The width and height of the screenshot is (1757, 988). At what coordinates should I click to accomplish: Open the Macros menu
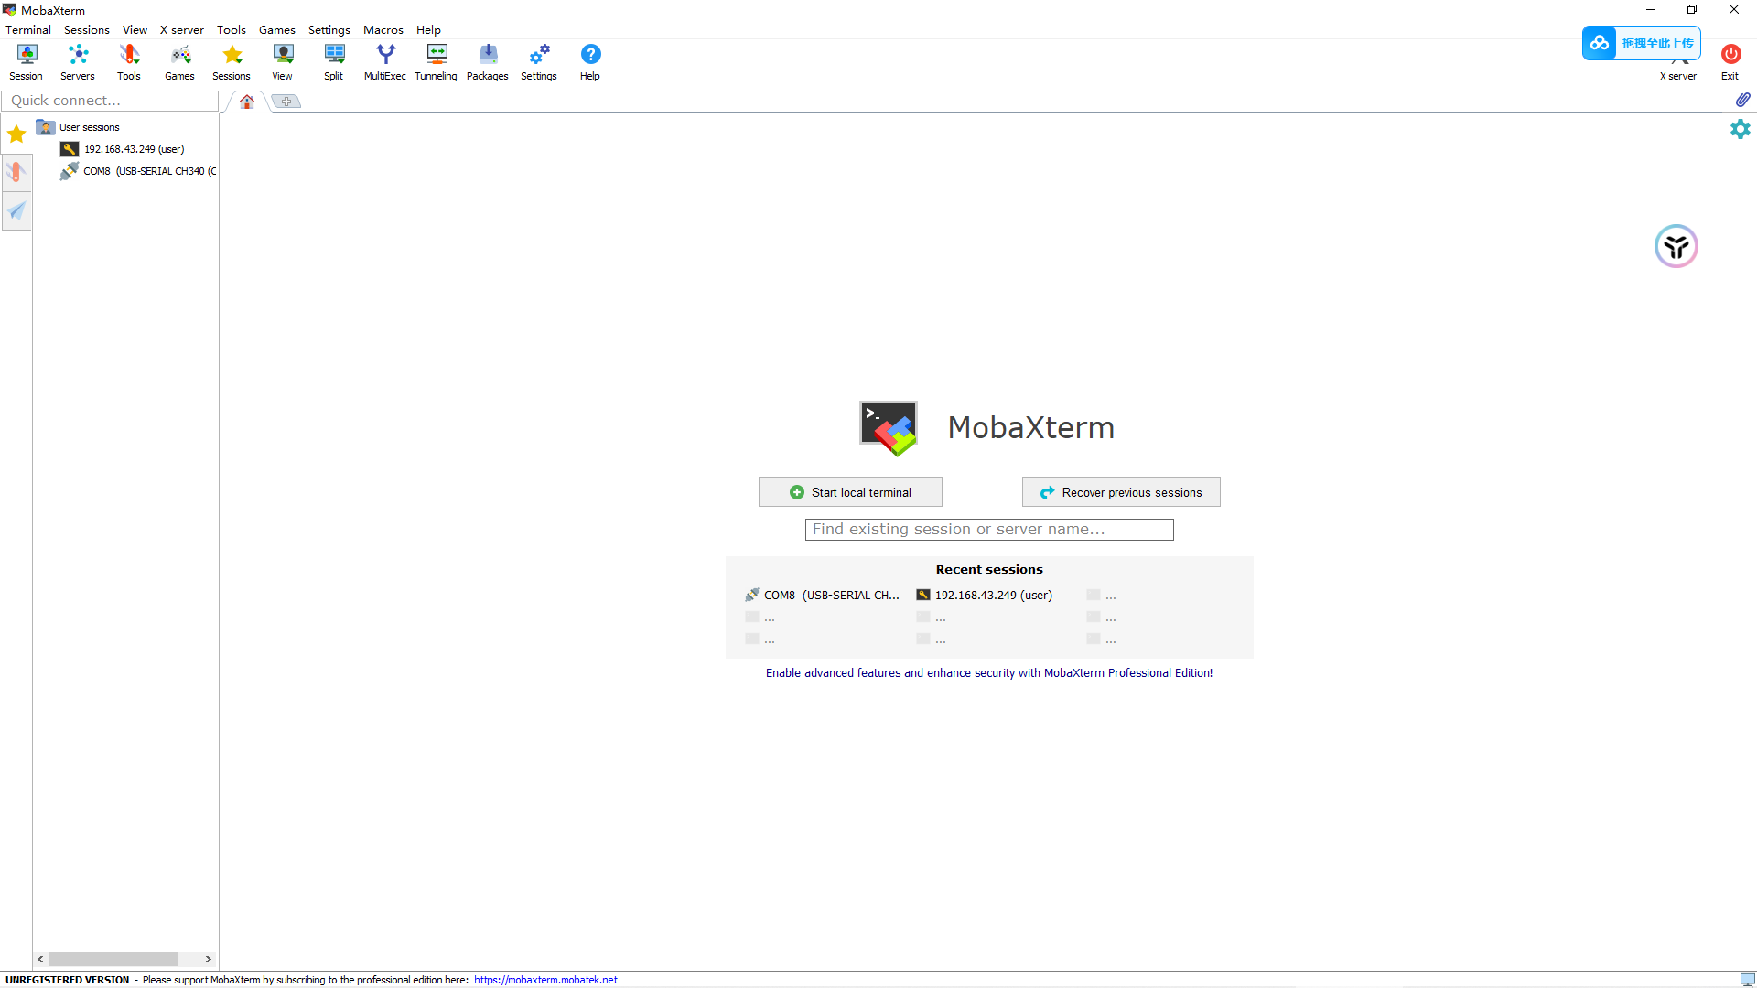pos(383,29)
